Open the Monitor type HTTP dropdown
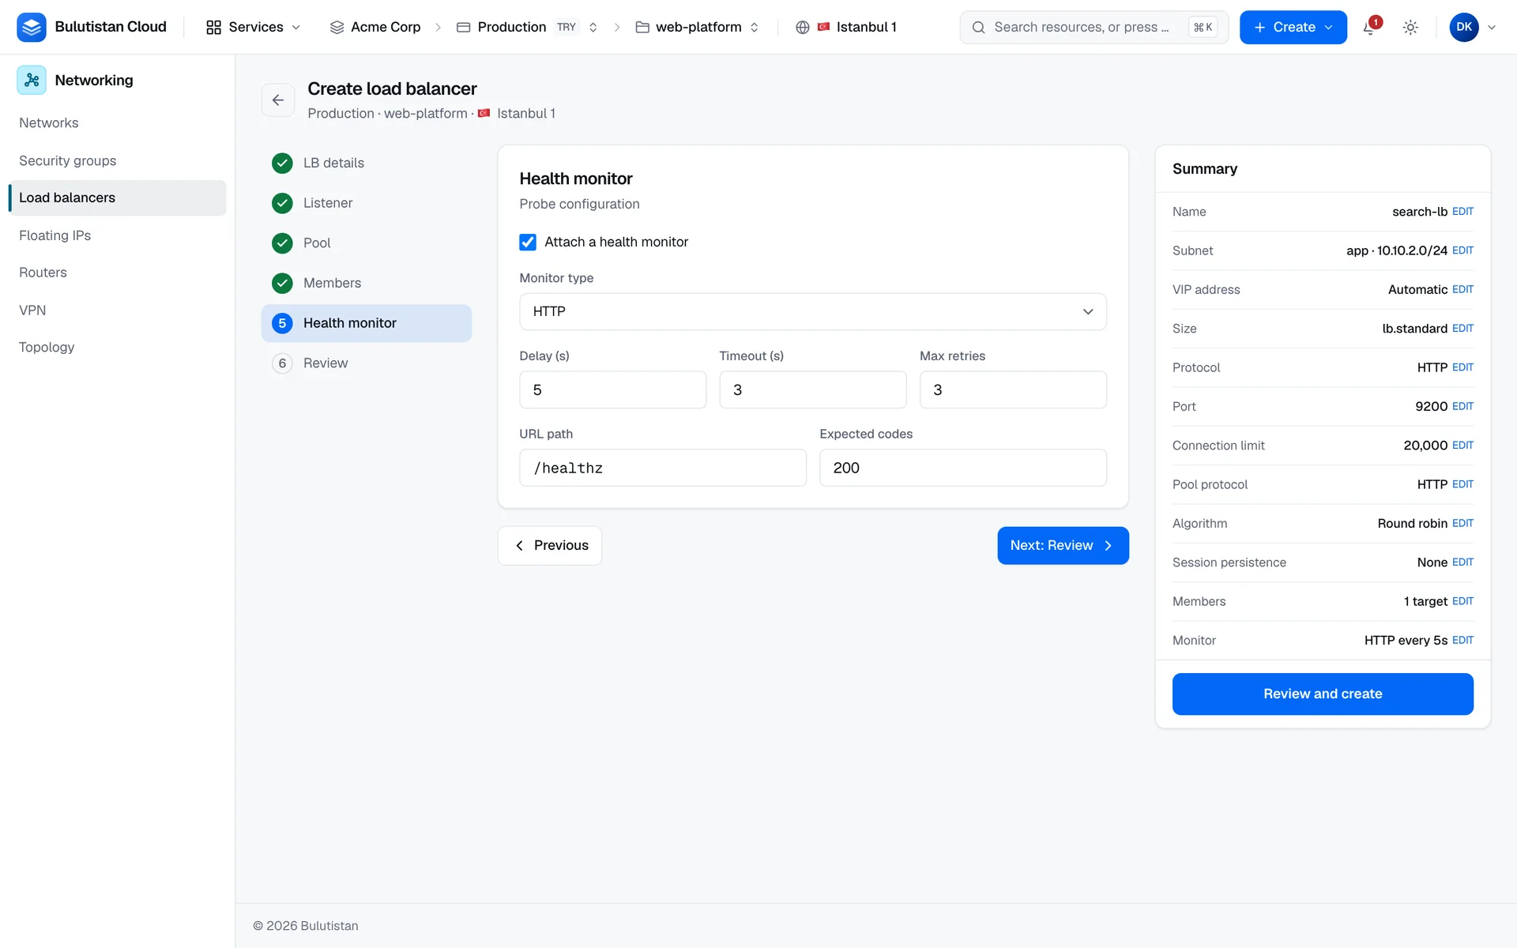Screen dimensions: 1517x948 [813, 312]
